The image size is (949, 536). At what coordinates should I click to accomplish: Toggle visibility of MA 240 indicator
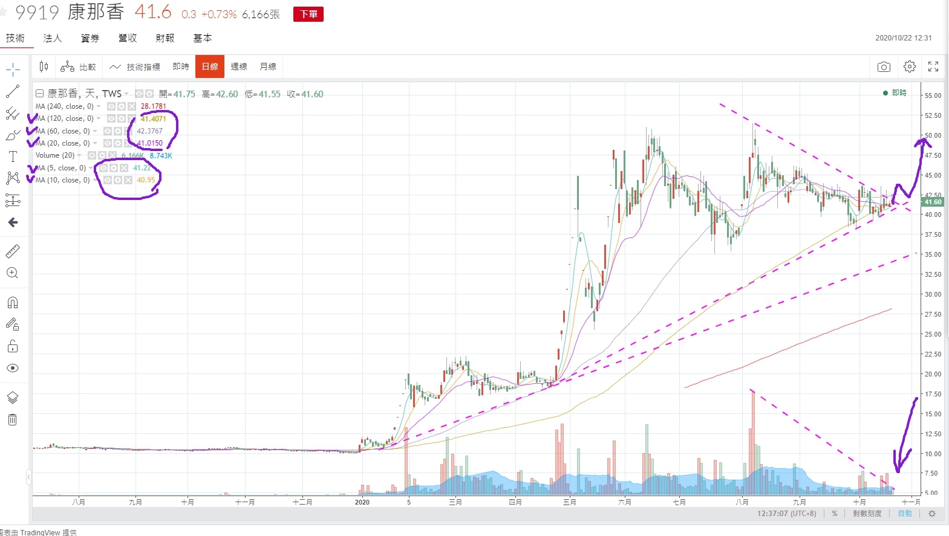111,106
